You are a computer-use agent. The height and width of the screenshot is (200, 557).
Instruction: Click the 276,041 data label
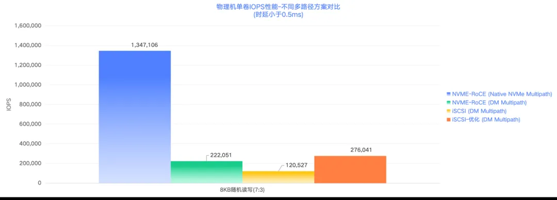pyautogui.click(x=360, y=150)
